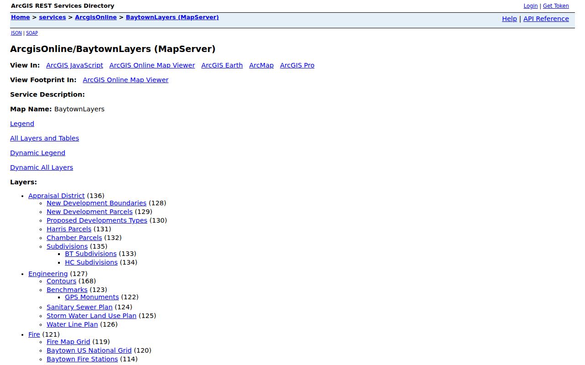Open New Development Boundaries layer

96,203
